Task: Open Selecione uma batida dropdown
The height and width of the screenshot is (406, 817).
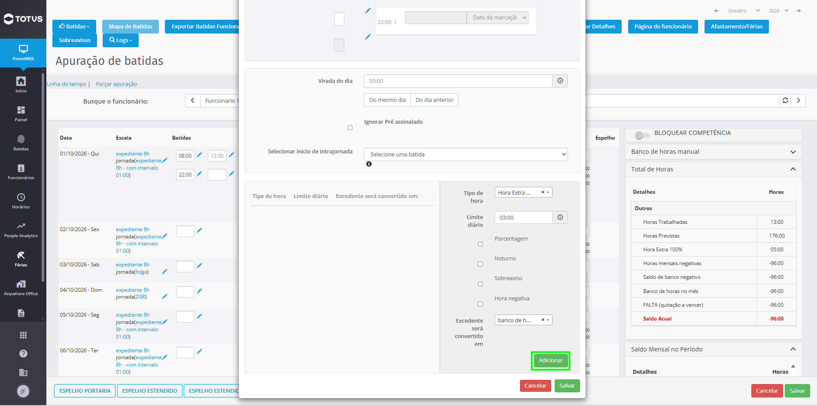Action: pyautogui.click(x=466, y=155)
